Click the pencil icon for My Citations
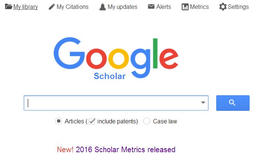257x164 pixels. (52, 7)
